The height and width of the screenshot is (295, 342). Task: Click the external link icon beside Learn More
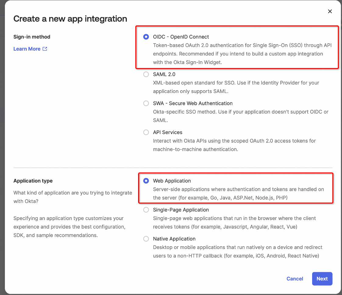pyautogui.click(x=45, y=49)
